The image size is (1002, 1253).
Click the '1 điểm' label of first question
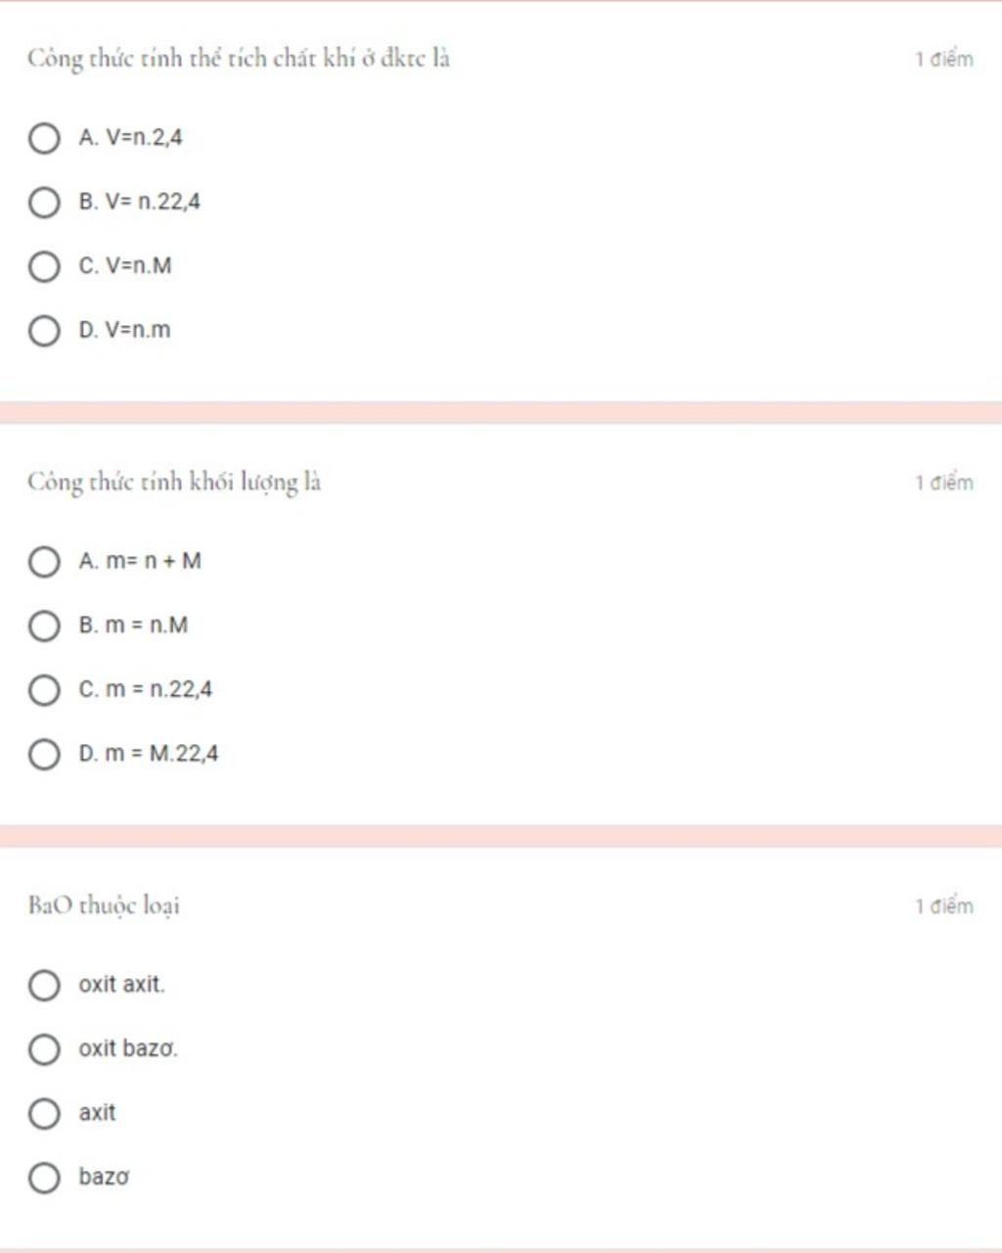(944, 59)
